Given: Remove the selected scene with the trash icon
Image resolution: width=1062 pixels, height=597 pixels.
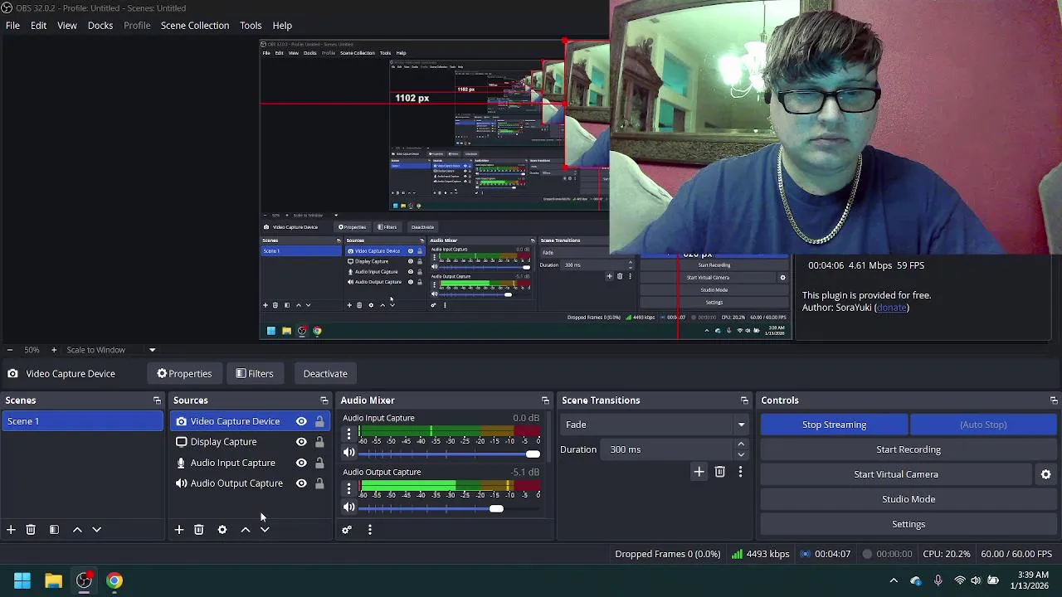Looking at the screenshot, I should pyautogui.click(x=31, y=529).
